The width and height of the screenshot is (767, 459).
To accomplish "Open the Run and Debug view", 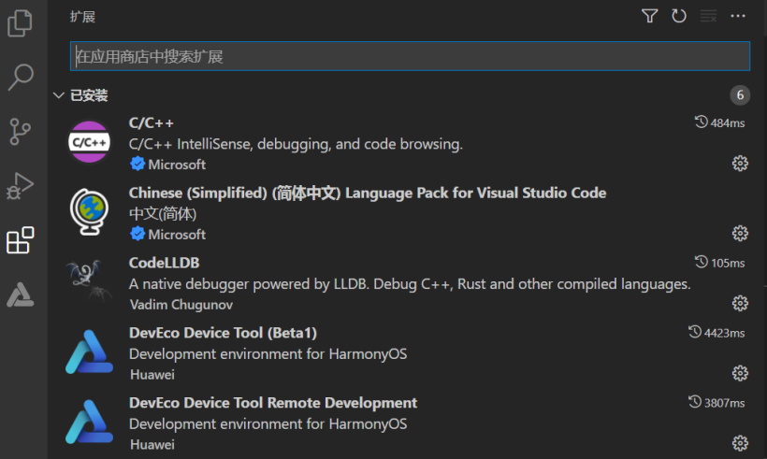I will coord(21,186).
